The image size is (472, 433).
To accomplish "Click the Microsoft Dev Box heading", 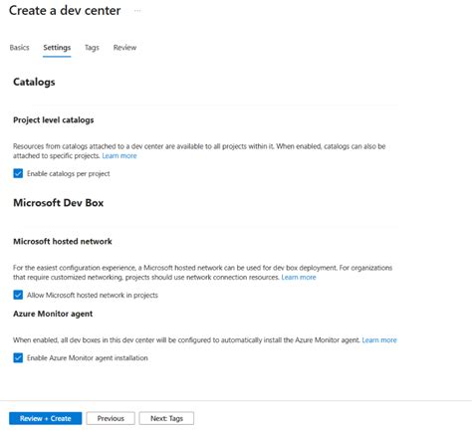I will [x=59, y=203].
